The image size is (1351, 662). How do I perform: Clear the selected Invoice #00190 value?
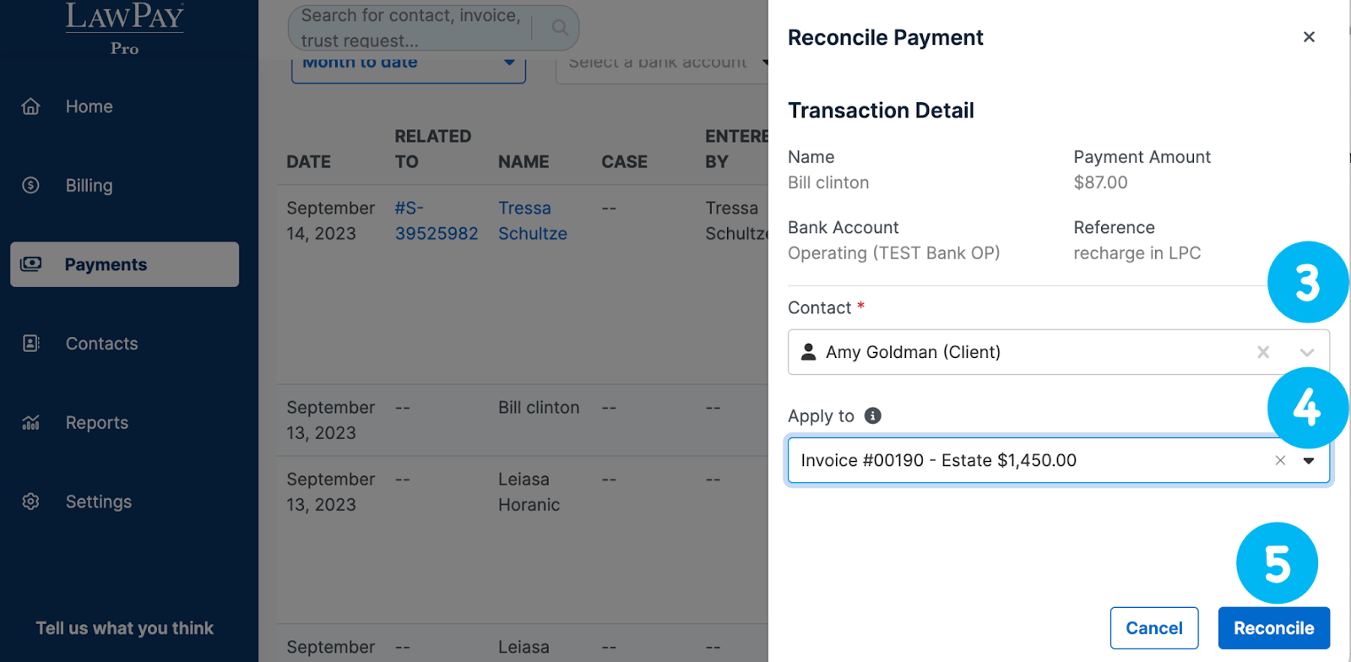click(1280, 460)
